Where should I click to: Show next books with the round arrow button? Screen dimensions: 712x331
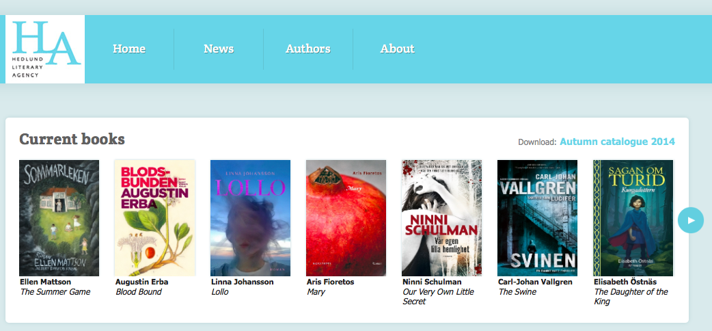[x=691, y=220]
